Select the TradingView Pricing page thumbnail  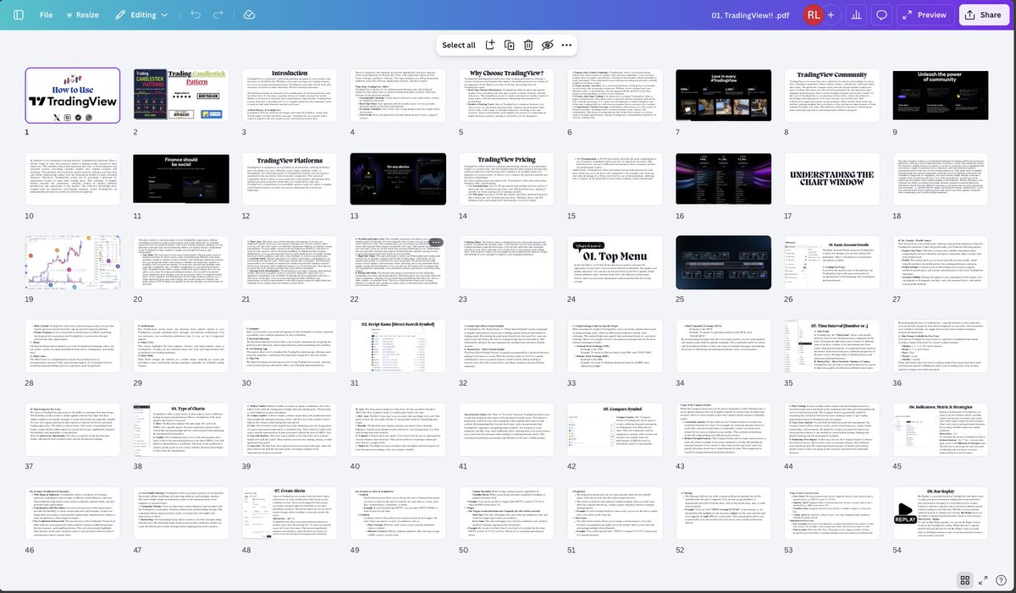pyautogui.click(x=506, y=178)
